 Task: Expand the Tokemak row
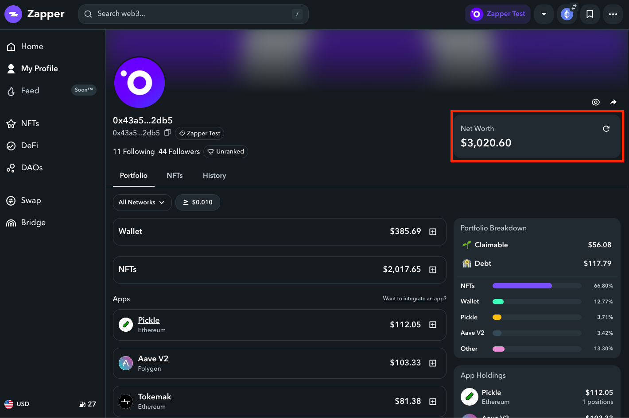tap(433, 402)
